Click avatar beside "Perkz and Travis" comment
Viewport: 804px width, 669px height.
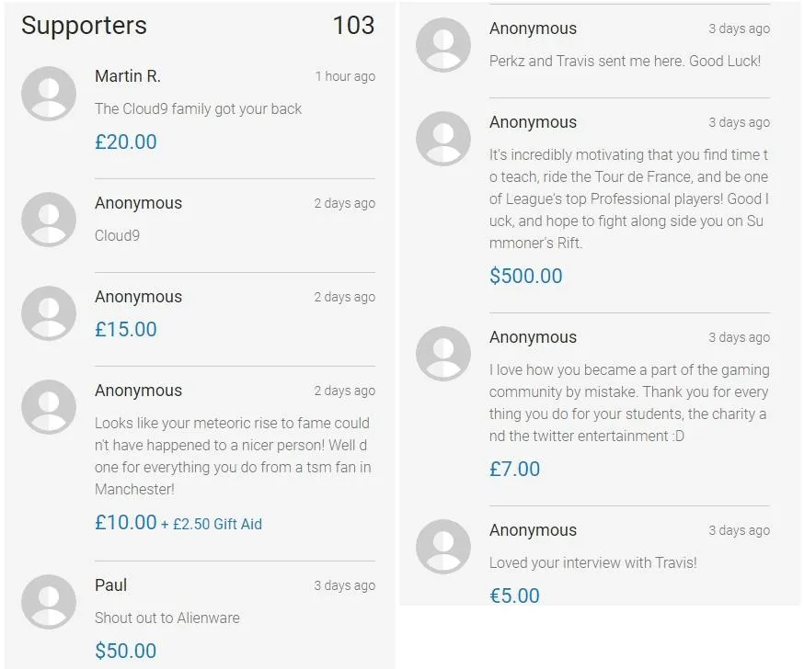click(443, 45)
